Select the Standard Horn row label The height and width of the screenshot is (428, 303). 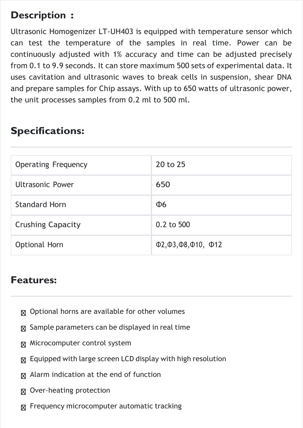pyautogui.click(x=81, y=205)
